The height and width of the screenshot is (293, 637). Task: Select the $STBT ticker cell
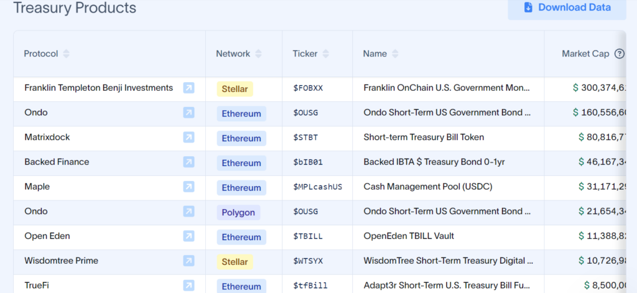coord(305,137)
